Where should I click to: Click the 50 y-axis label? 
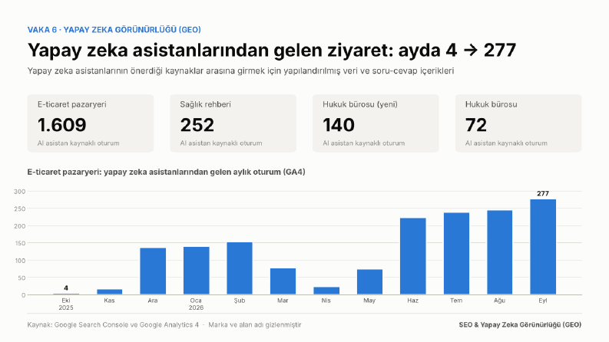point(22,278)
